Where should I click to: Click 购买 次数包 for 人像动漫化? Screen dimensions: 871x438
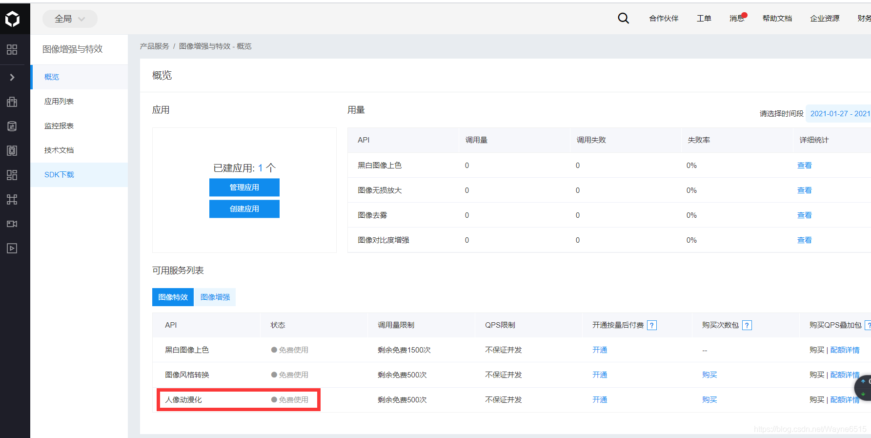point(709,400)
